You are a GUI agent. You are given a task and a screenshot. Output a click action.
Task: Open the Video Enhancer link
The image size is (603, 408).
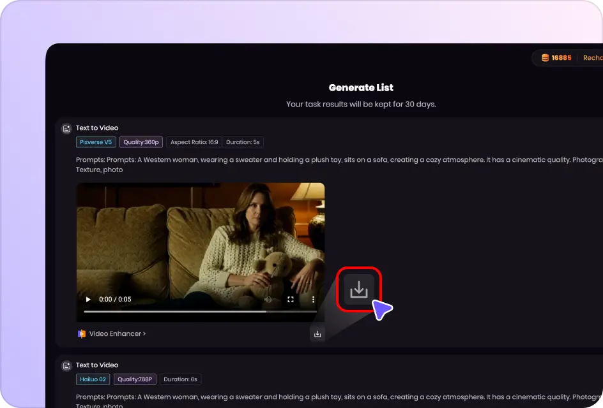point(117,333)
